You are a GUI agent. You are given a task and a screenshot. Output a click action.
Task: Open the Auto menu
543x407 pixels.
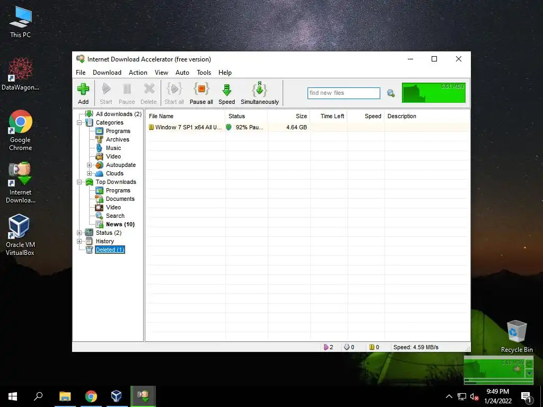pyautogui.click(x=182, y=72)
